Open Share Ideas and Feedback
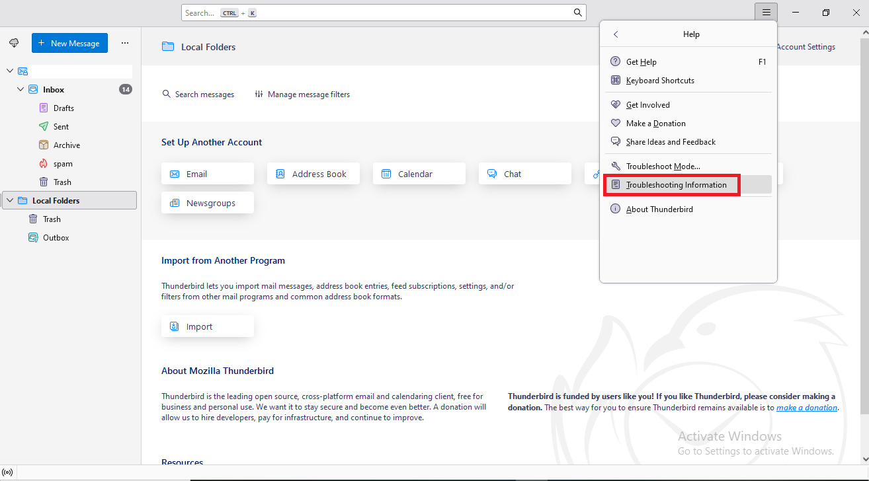Image resolution: width=869 pixels, height=481 pixels. point(688,142)
